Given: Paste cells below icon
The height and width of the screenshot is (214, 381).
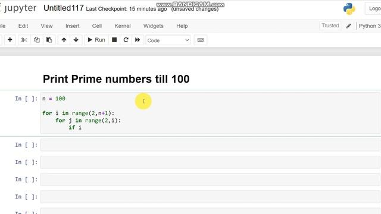Looking at the screenshot, I should click(x=49, y=40).
